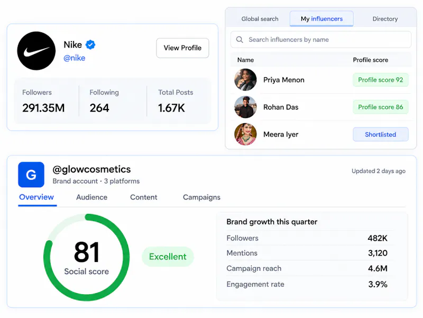
Task: Click the Name column header
Action: pos(245,60)
